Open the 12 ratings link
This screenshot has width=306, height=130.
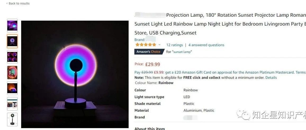(174, 45)
